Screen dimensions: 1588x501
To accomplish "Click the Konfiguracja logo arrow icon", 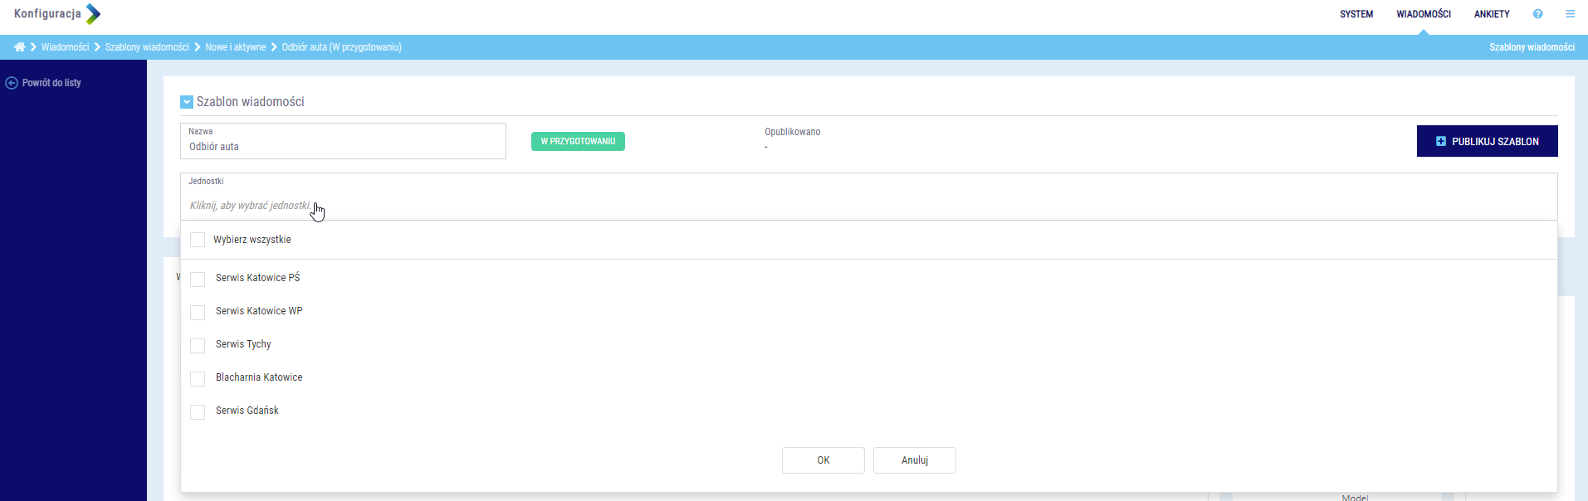I will coord(93,14).
